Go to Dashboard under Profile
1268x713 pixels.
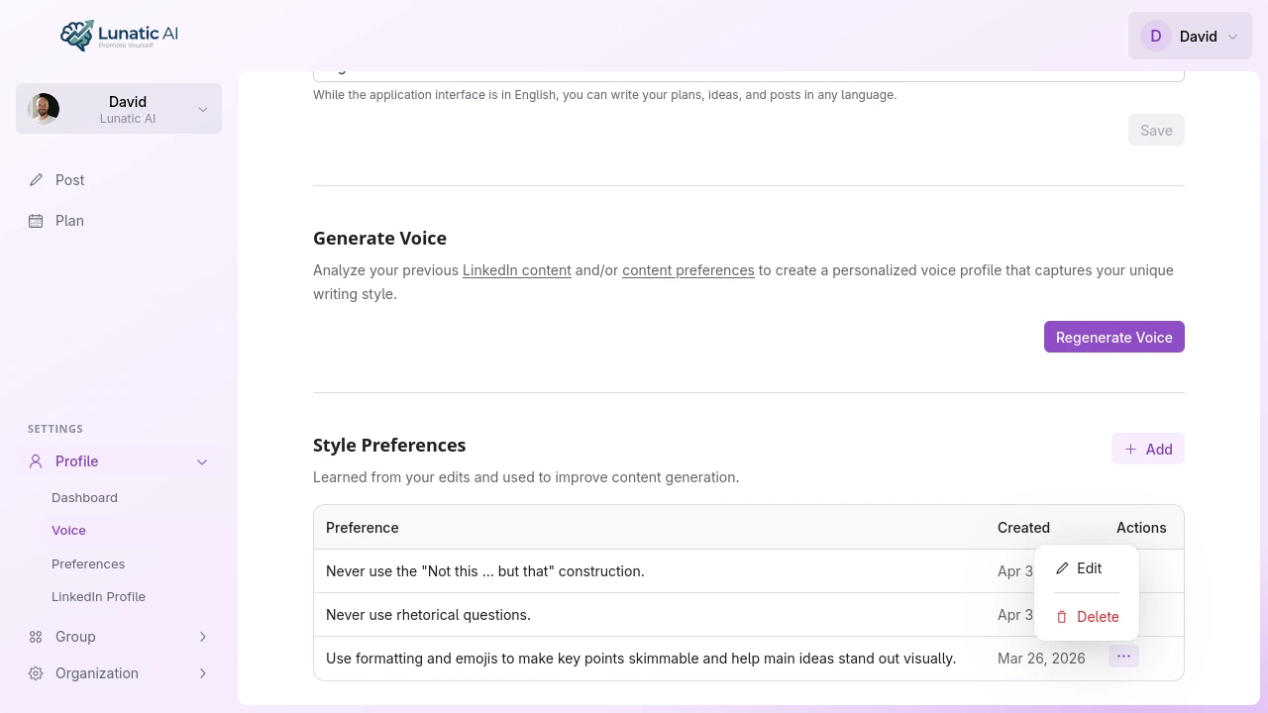84,498
